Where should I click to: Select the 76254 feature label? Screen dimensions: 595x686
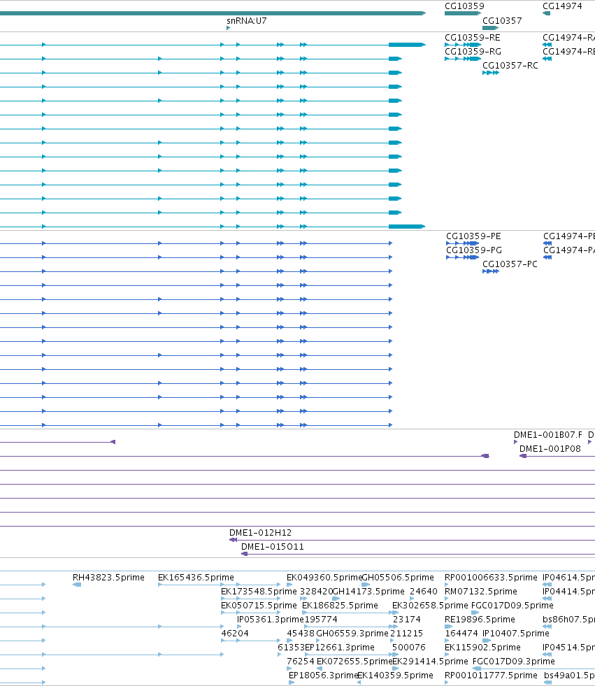[x=301, y=662]
